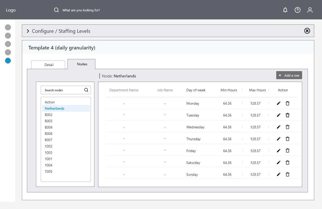
Task: Click the Logo in the header
Action: tap(11, 10)
